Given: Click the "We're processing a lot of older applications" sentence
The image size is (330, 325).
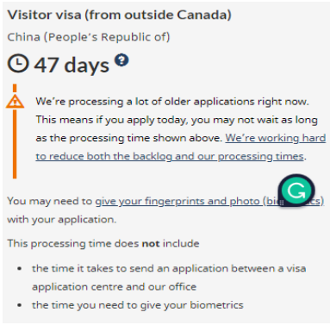Looking at the screenshot, I should coord(172,102).
